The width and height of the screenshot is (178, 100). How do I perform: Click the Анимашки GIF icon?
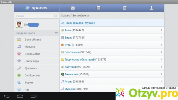click(x=62, y=74)
